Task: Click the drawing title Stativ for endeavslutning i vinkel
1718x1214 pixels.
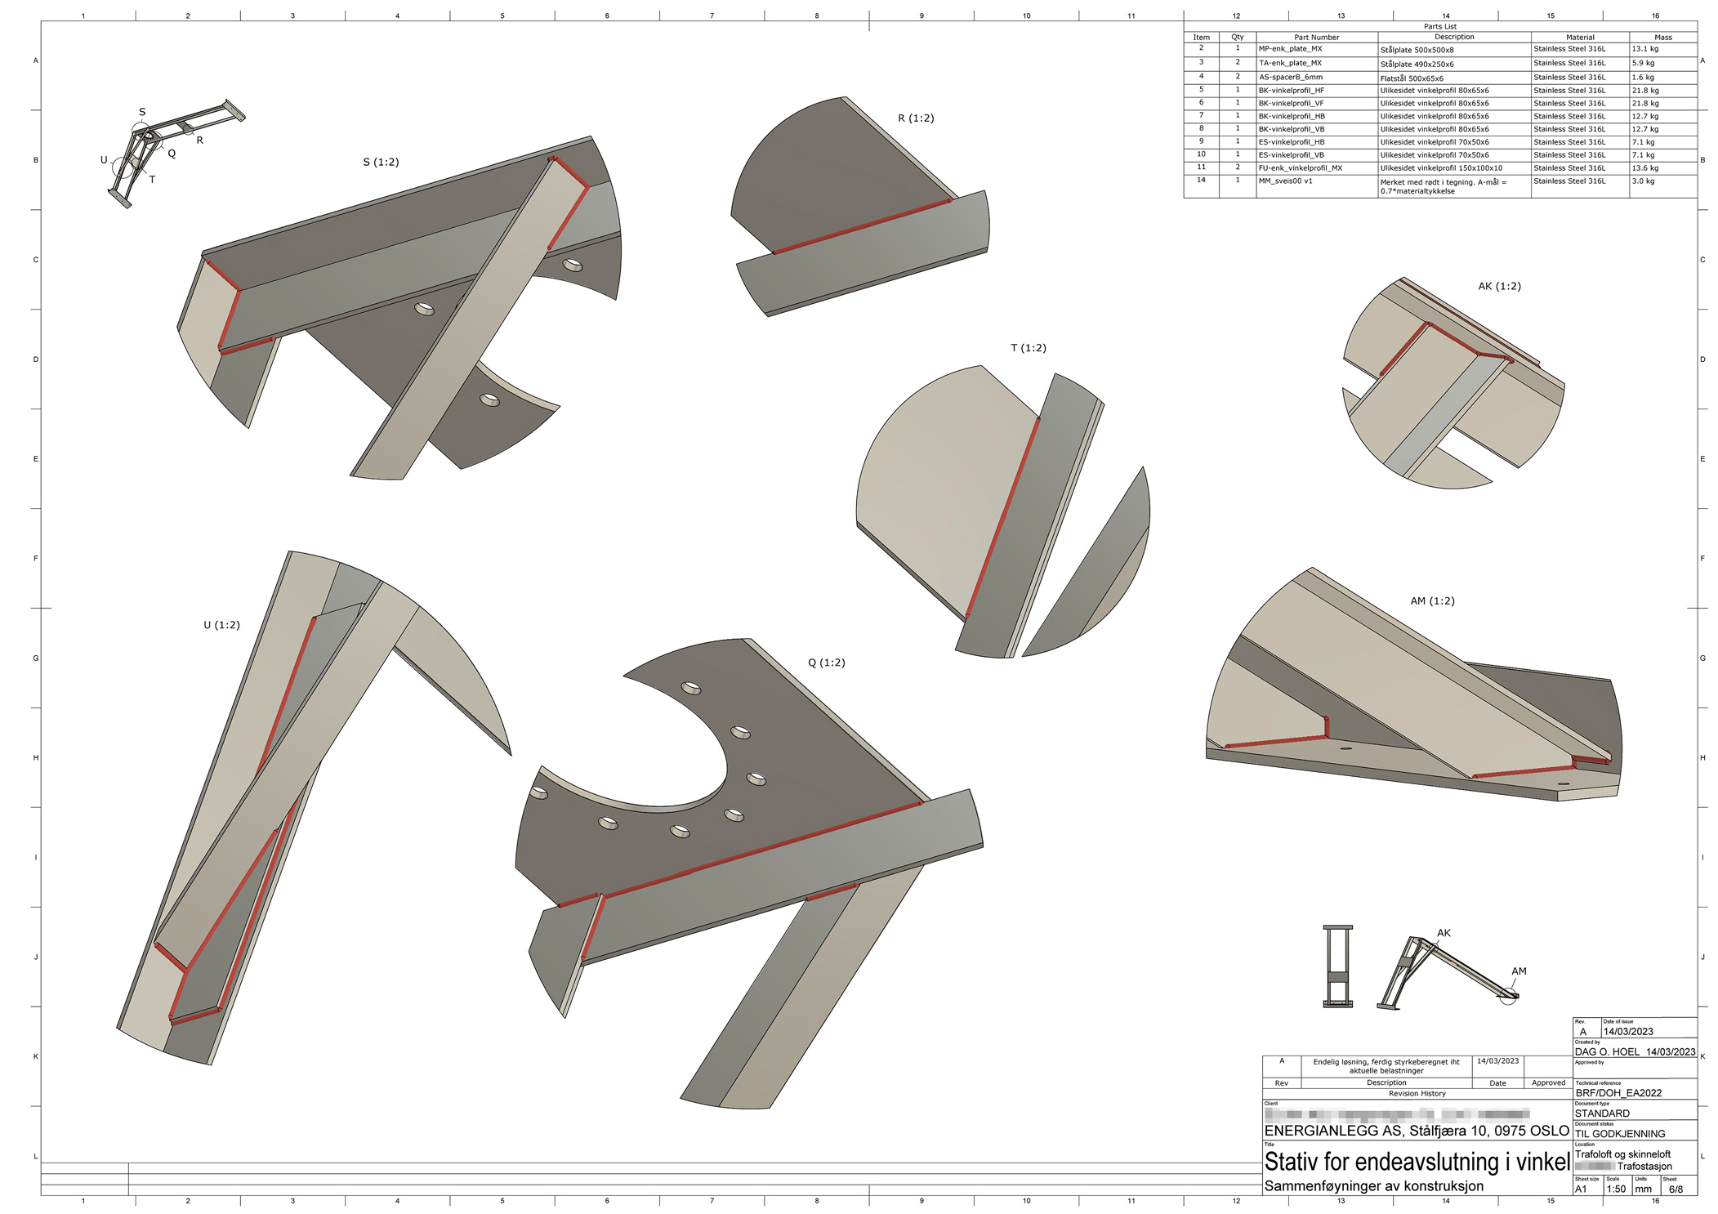Action: pos(1417,1161)
